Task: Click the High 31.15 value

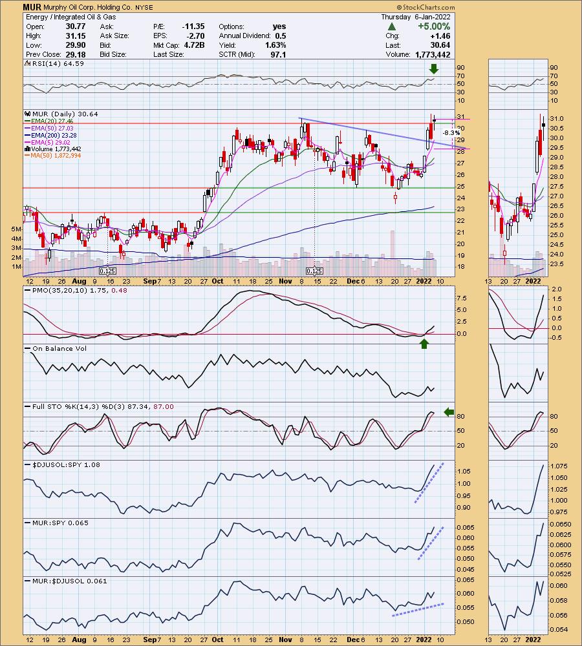Action: click(x=76, y=36)
